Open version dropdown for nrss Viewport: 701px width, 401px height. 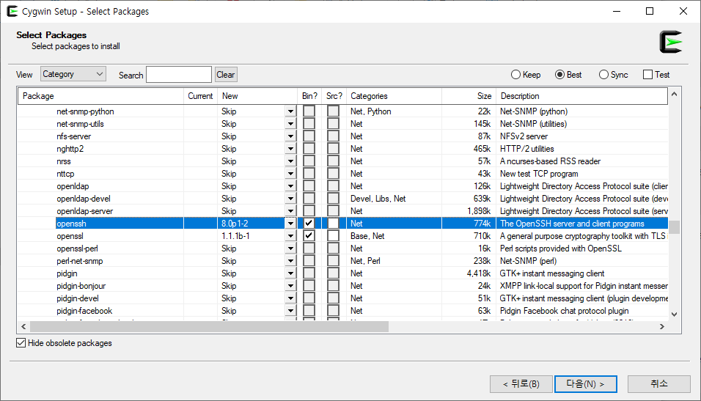point(290,161)
